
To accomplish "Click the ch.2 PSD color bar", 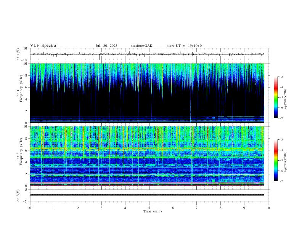I will point(276,160).
